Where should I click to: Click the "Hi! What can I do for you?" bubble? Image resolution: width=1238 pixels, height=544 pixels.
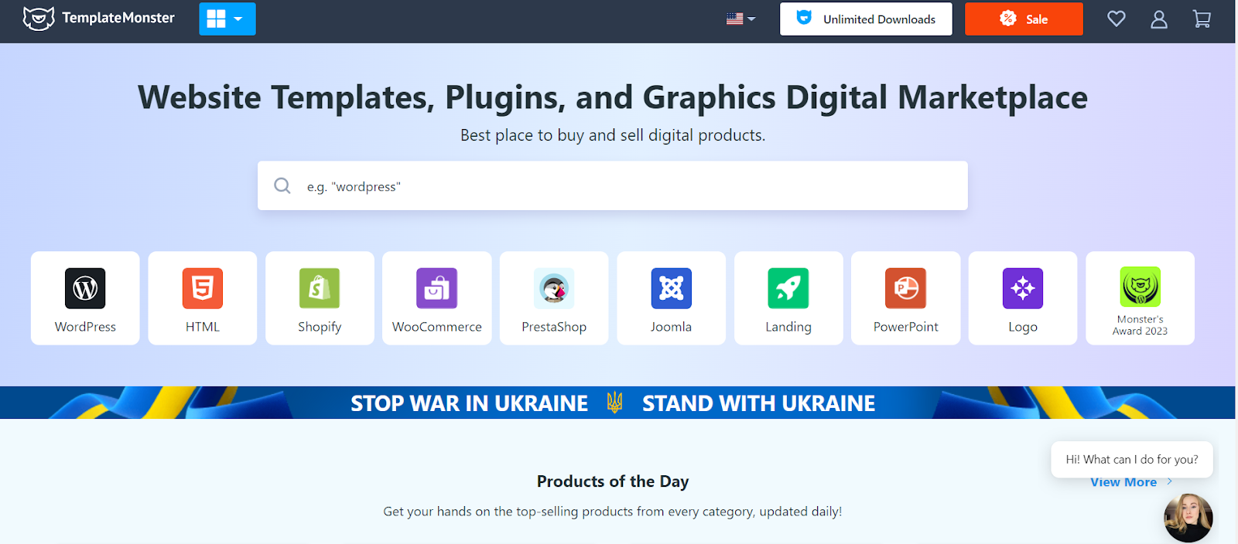click(x=1132, y=459)
